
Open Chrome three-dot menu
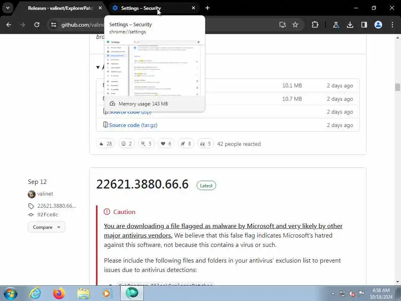click(x=392, y=25)
